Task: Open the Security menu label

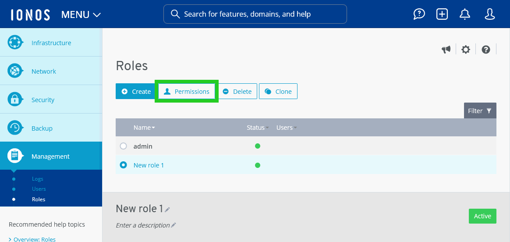Action: (x=42, y=100)
